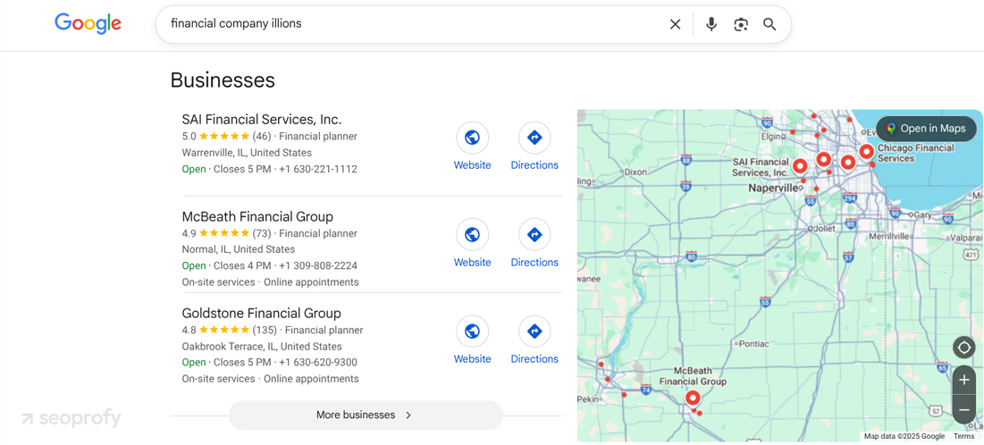Click the Google logo
The image size is (984, 445).
(88, 24)
